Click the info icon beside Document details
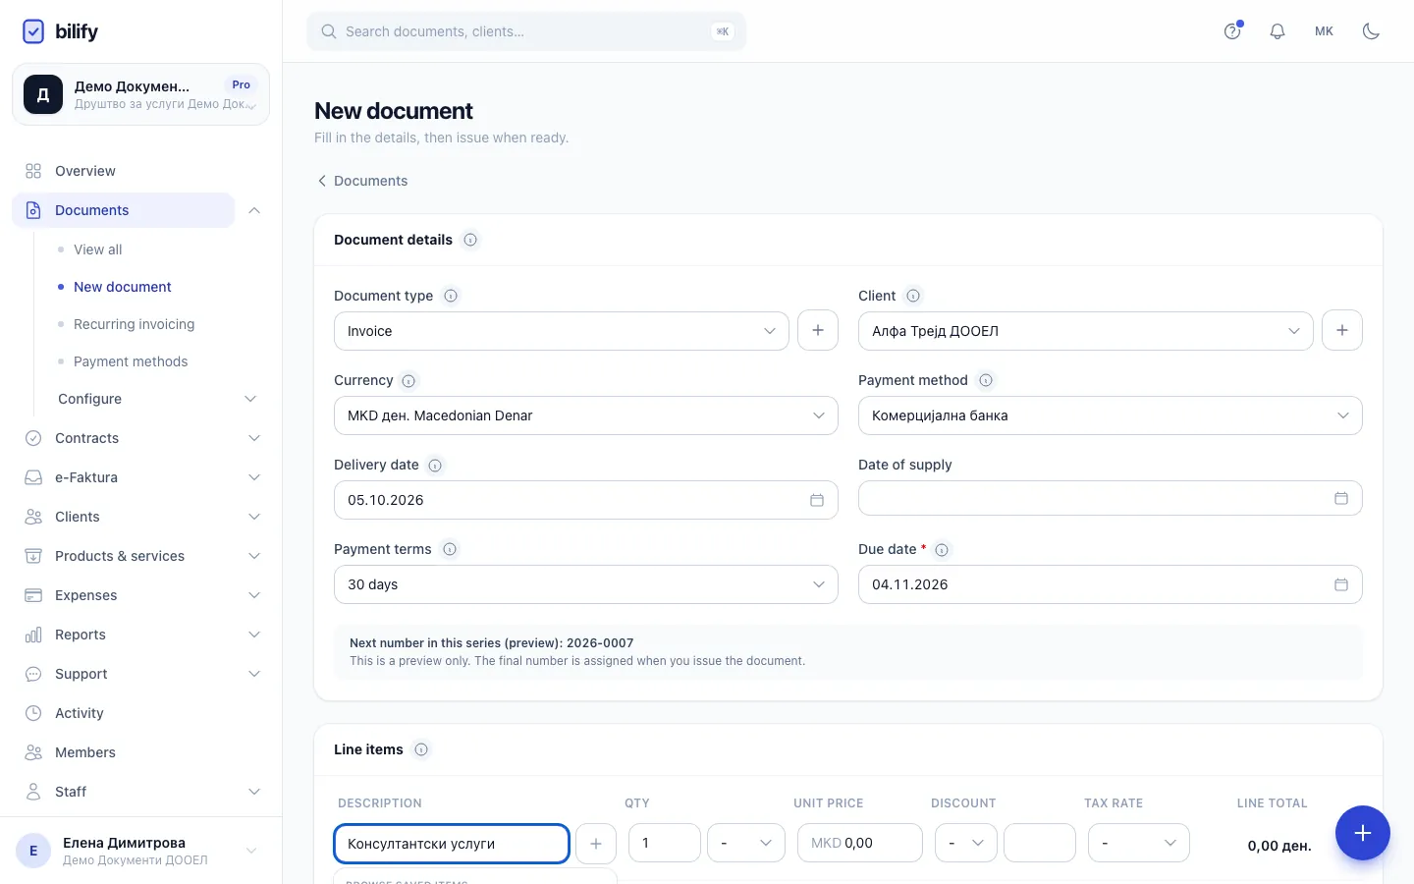 470,240
